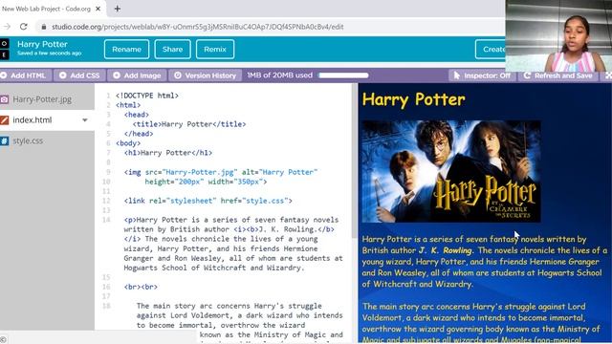Image resolution: width=612 pixels, height=344 pixels.
Task: Click '1MB of 20MB used' text
Action: tap(279, 75)
